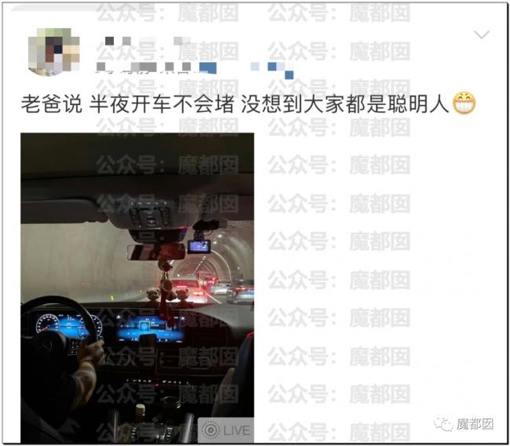Viewport: 510px width, 446px height.
Task: Click the LIVE photo badge label
Action: (x=236, y=430)
